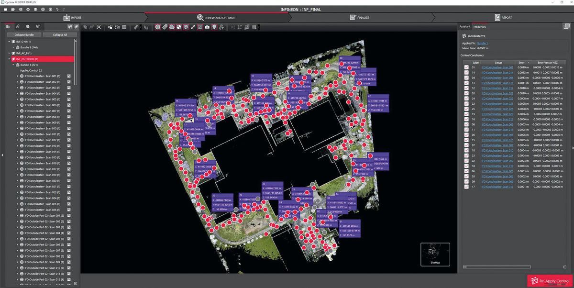
Task: Switch to the Assistant tab
Action: pos(465,27)
